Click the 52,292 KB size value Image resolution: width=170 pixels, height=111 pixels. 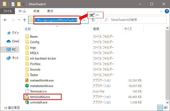(135, 80)
